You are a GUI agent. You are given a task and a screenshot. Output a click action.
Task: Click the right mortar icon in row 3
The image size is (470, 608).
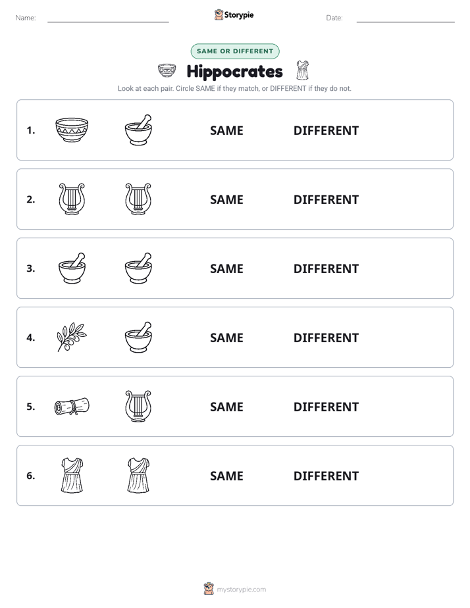[x=138, y=268]
